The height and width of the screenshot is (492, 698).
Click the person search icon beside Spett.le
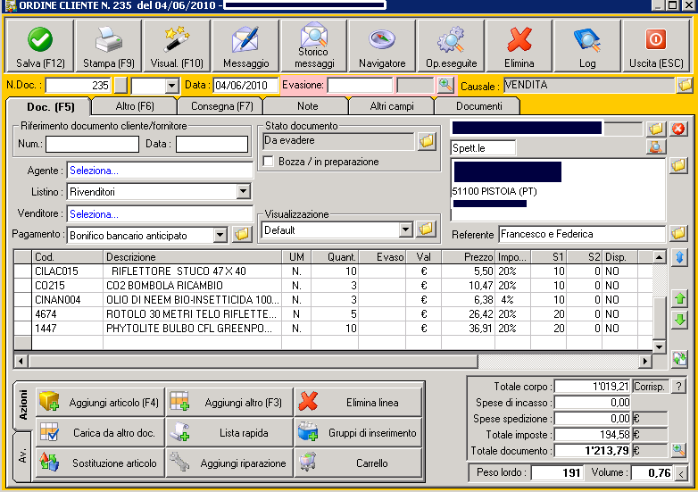coord(656,147)
